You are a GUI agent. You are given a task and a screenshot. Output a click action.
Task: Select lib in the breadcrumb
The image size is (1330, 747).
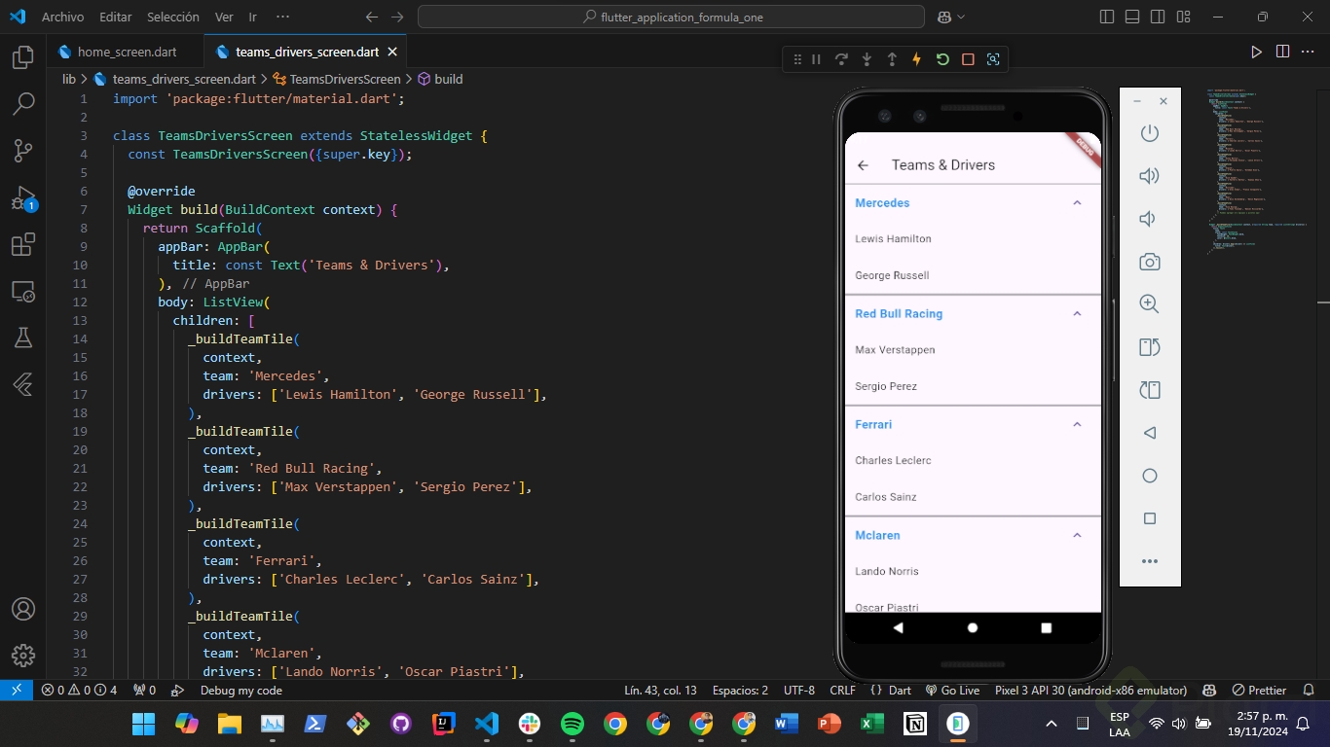(68, 79)
